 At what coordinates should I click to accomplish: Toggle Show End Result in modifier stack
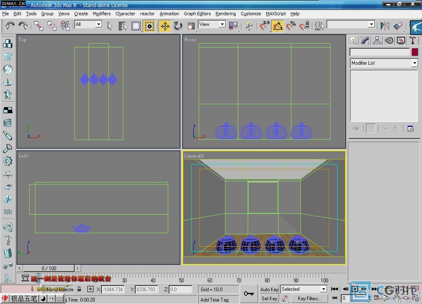(371, 129)
